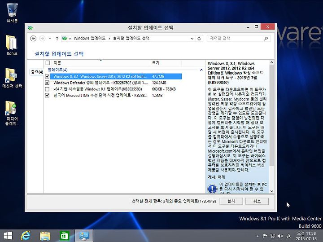Click the 설치 button
323x242 pixels.
click(x=231, y=201)
